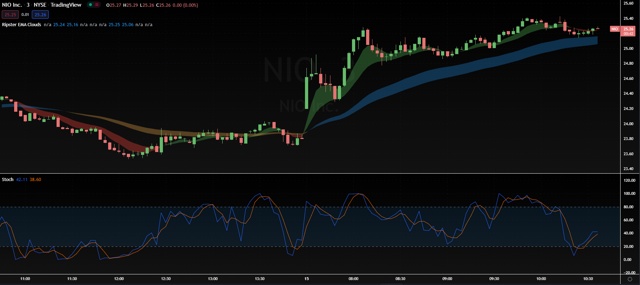Viewport: 640px width, 285px height.
Task: Click the 80.00 Stoch axis label
Action: coord(628,207)
